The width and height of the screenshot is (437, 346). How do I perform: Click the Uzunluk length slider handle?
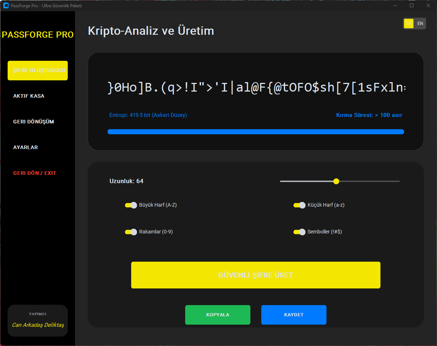tap(336, 181)
